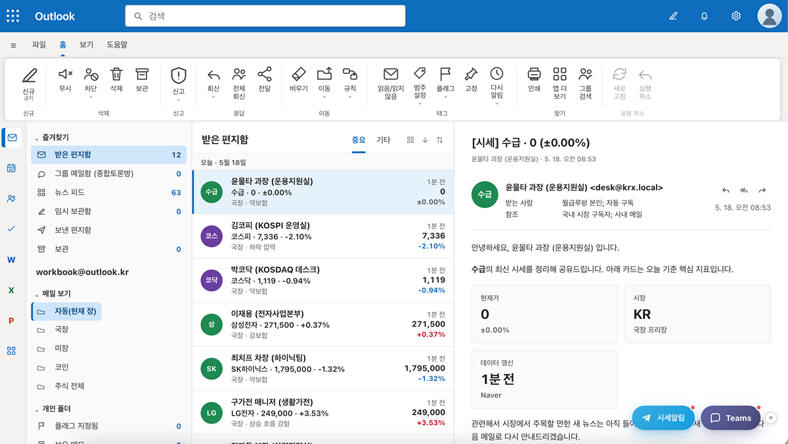Dismiss floating buttons with the X
This screenshot has width=788, height=444.
771,418
